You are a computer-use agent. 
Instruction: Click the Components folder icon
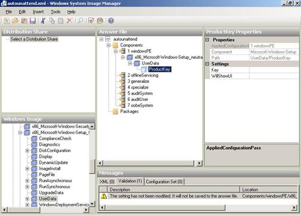115,45
